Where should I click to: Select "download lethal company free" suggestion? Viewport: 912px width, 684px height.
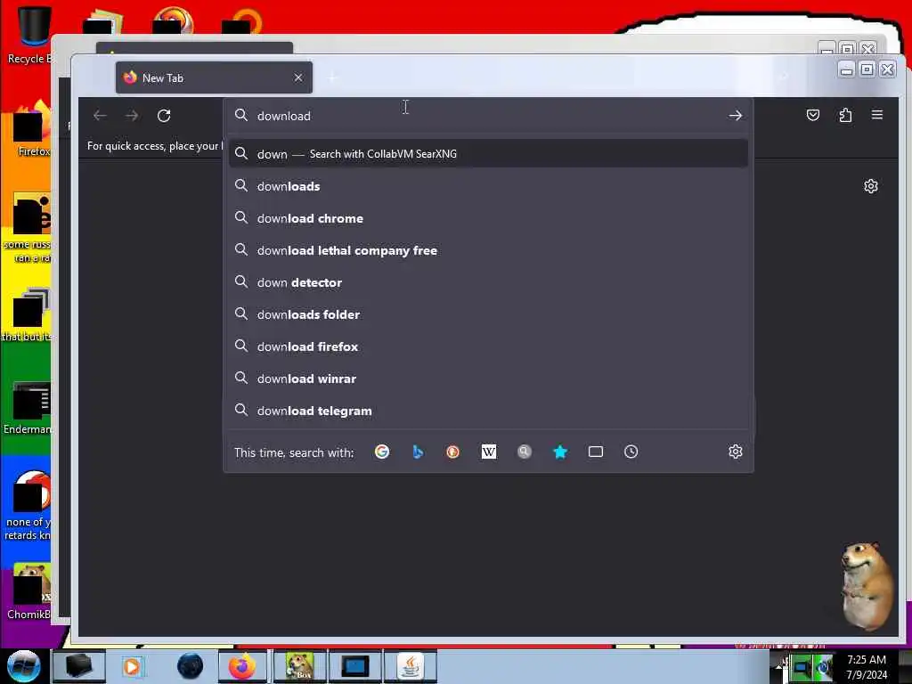pos(489,250)
